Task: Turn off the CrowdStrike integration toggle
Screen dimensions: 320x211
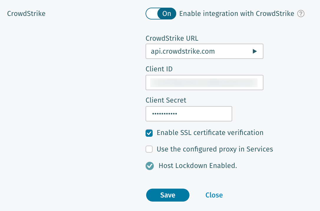Action: 161,14
